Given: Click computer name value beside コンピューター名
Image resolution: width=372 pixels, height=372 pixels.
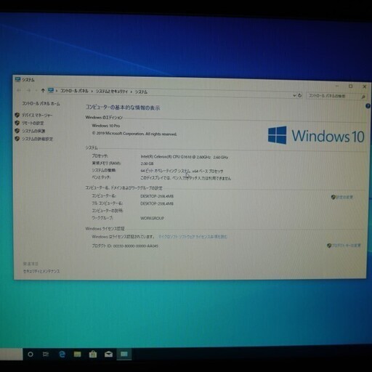Looking at the screenshot, I should [x=157, y=196].
